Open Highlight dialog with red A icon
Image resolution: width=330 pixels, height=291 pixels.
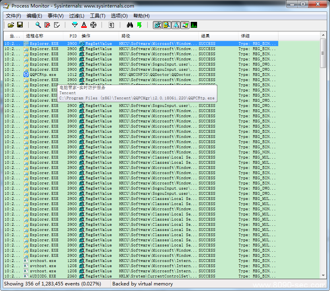pos(84,25)
